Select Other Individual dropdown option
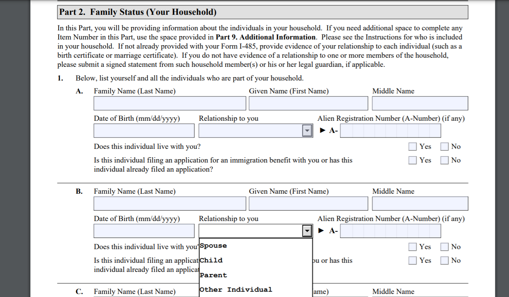 click(x=255, y=290)
